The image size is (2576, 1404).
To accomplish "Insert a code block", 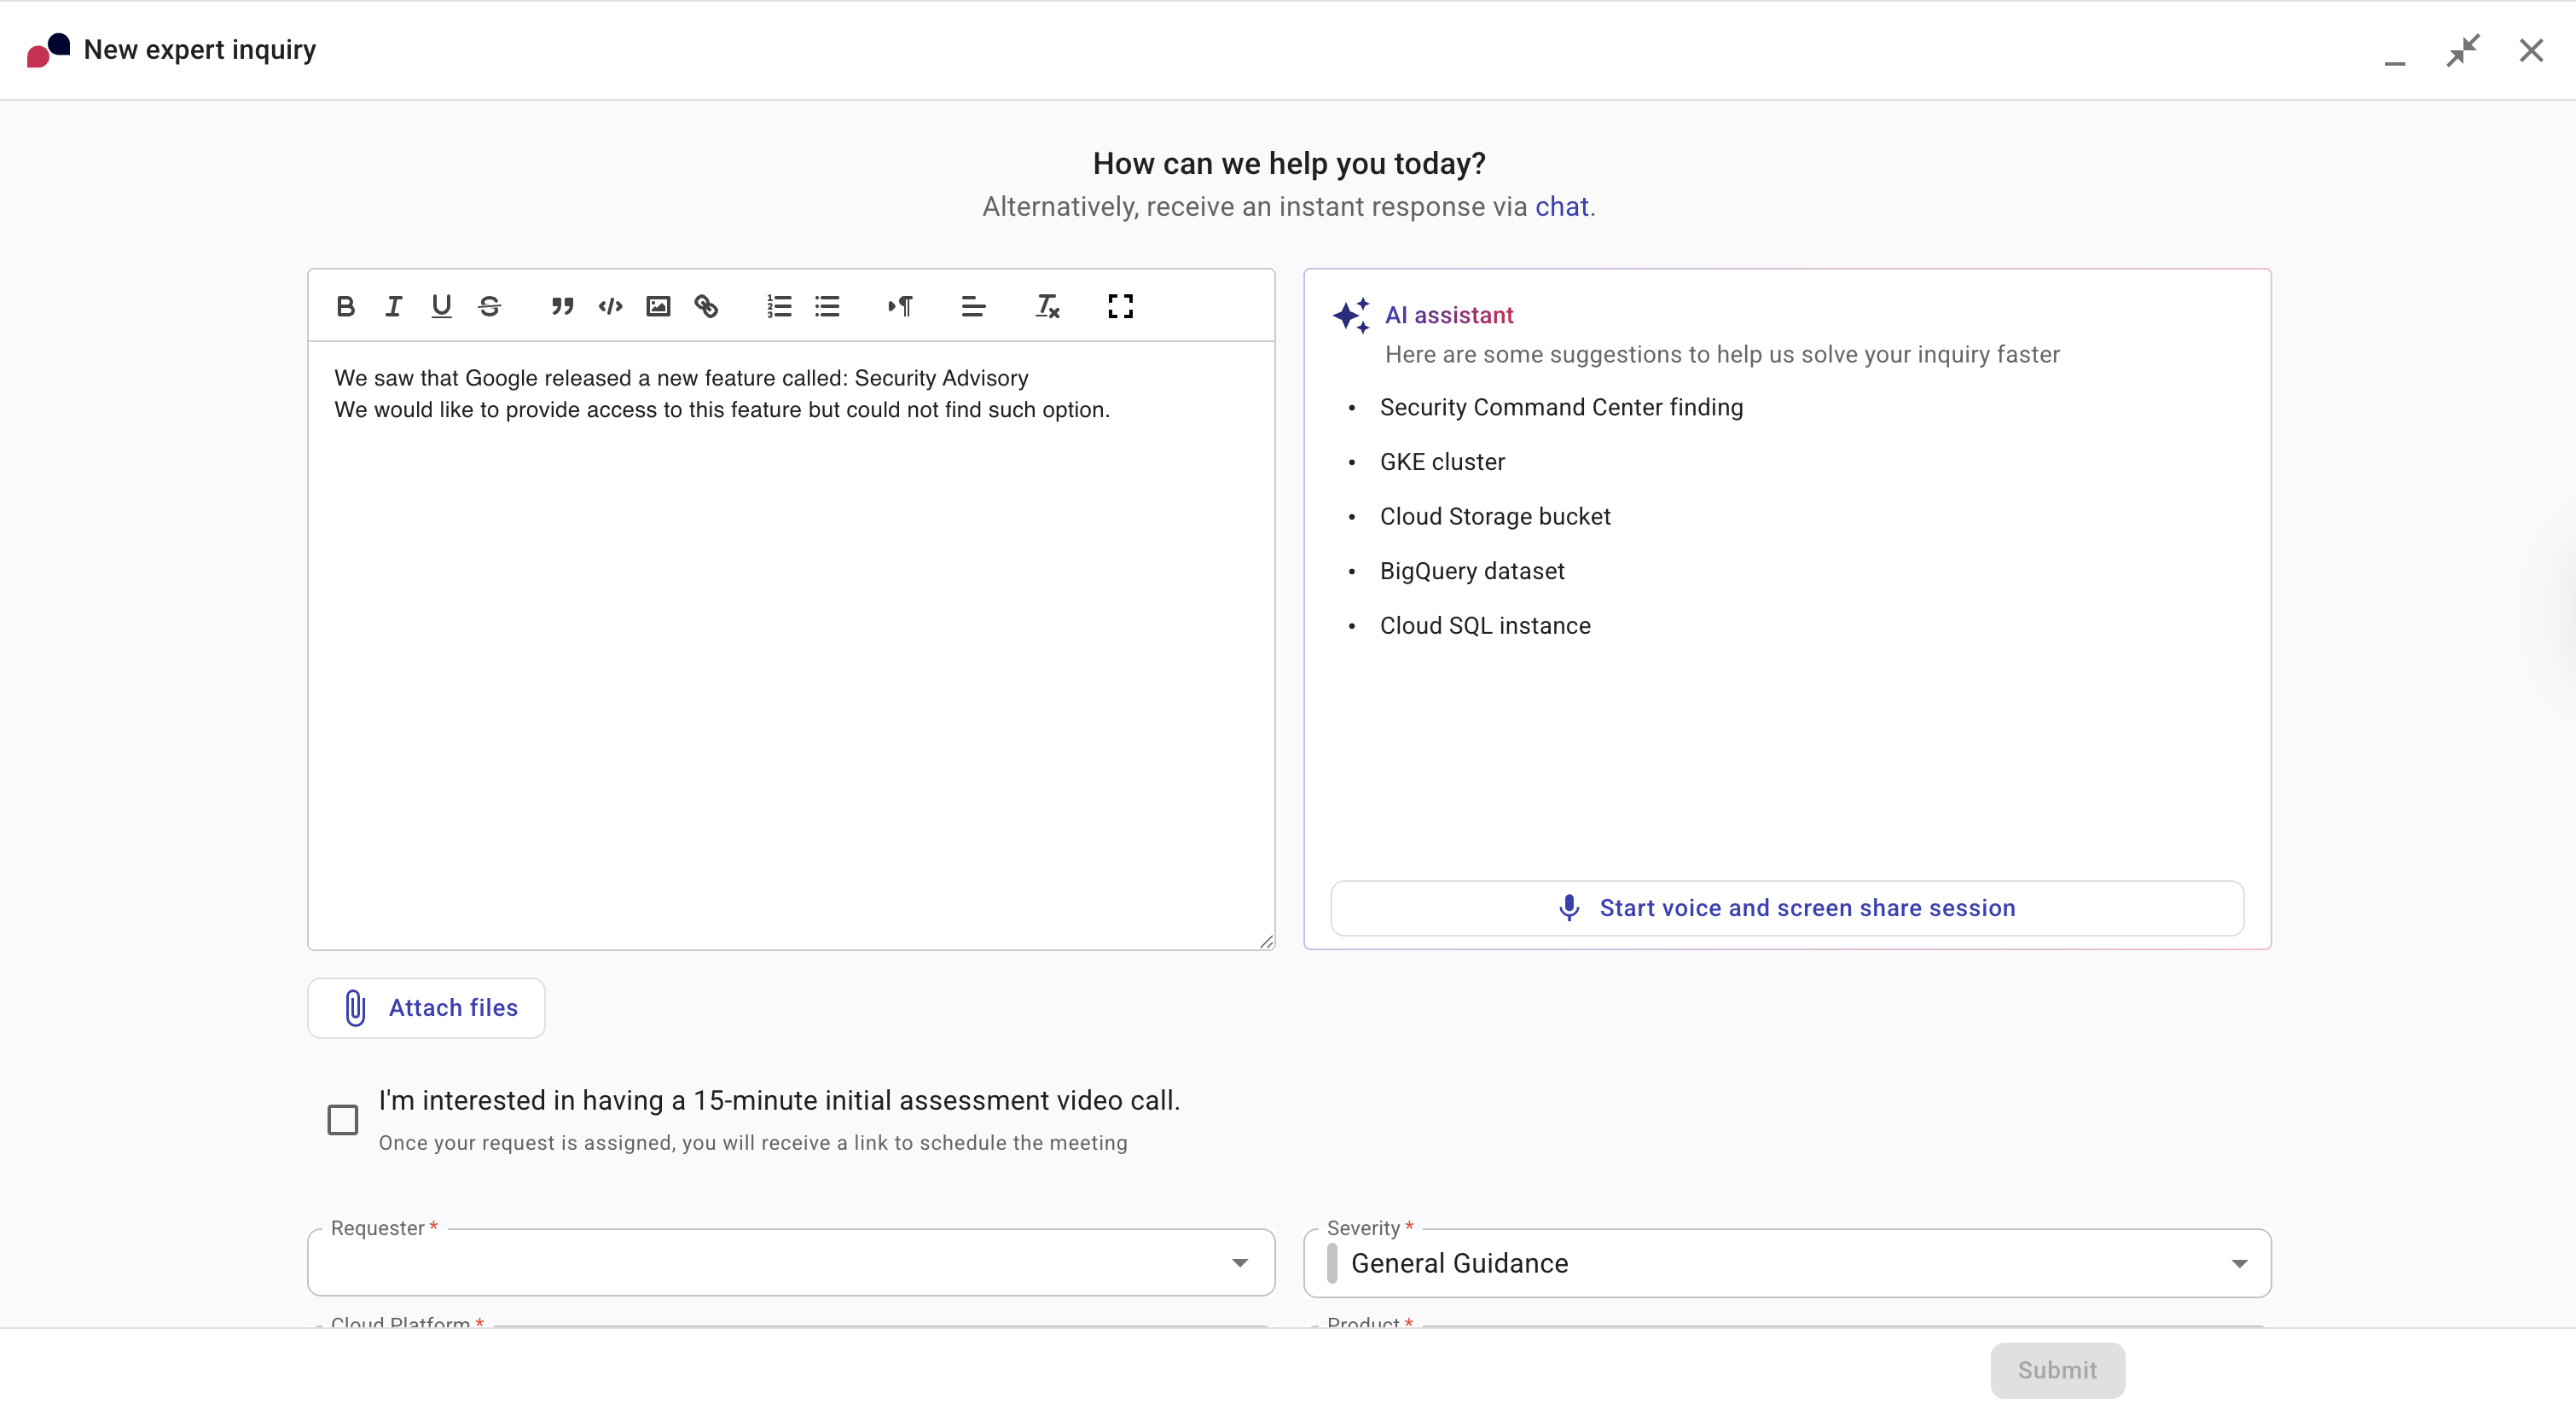I will [x=609, y=306].
